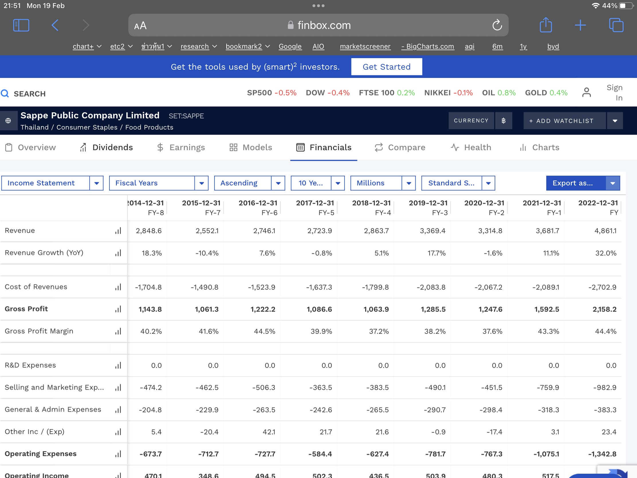Open the Google bookmark
637x478 pixels.
pos(290,46)
